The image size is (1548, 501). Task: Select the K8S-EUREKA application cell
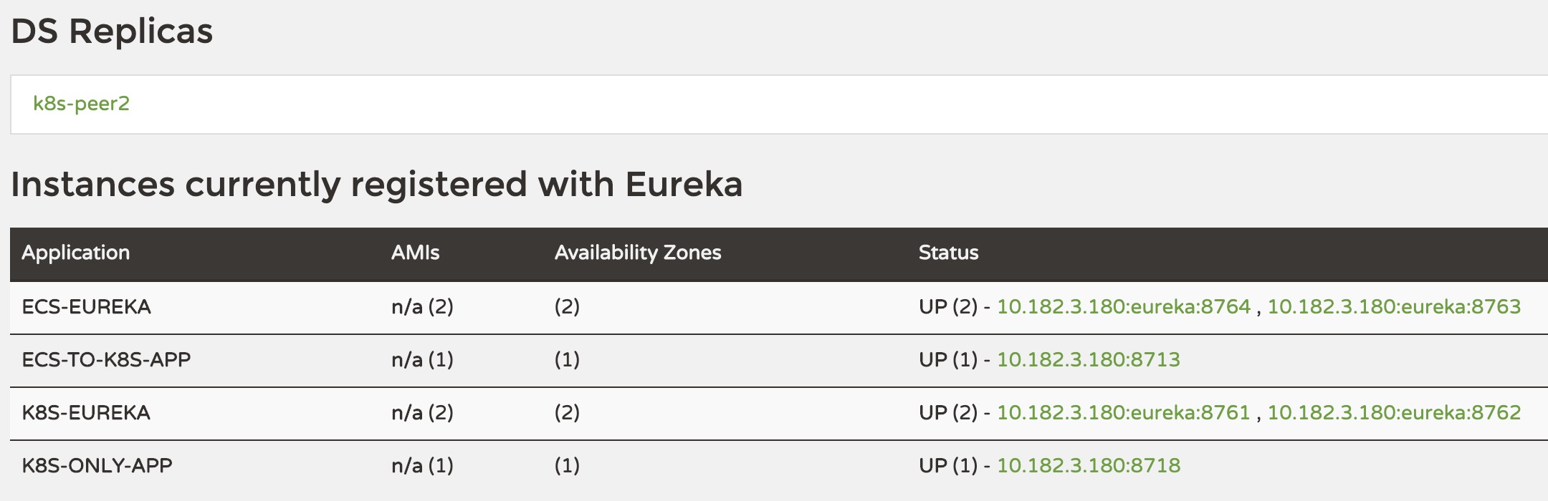click(x=86, y=412)
